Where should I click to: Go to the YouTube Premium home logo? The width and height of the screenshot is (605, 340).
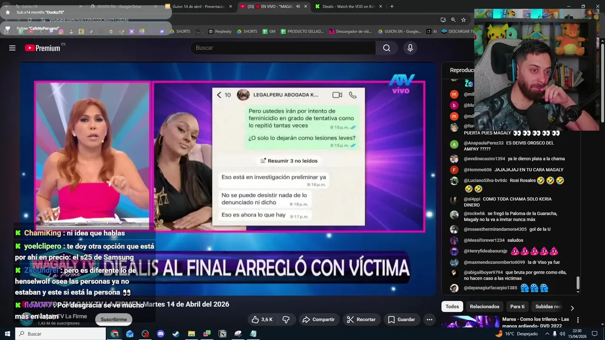coord(43,48)
